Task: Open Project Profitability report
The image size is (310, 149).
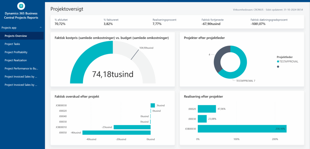Action: [x=16, y=52]
